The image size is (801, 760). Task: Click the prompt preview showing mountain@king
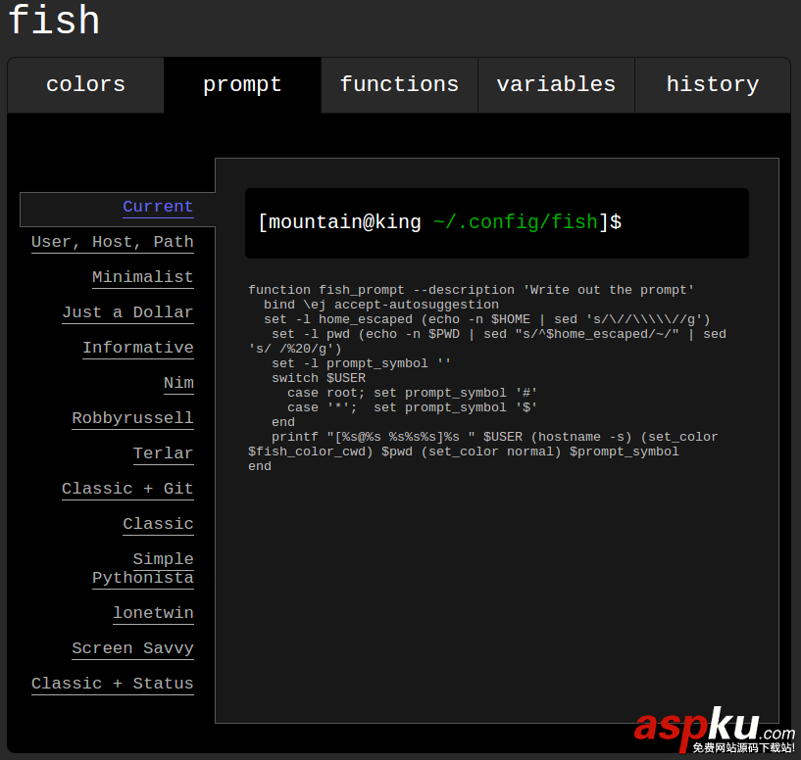(x=497, y=223)
